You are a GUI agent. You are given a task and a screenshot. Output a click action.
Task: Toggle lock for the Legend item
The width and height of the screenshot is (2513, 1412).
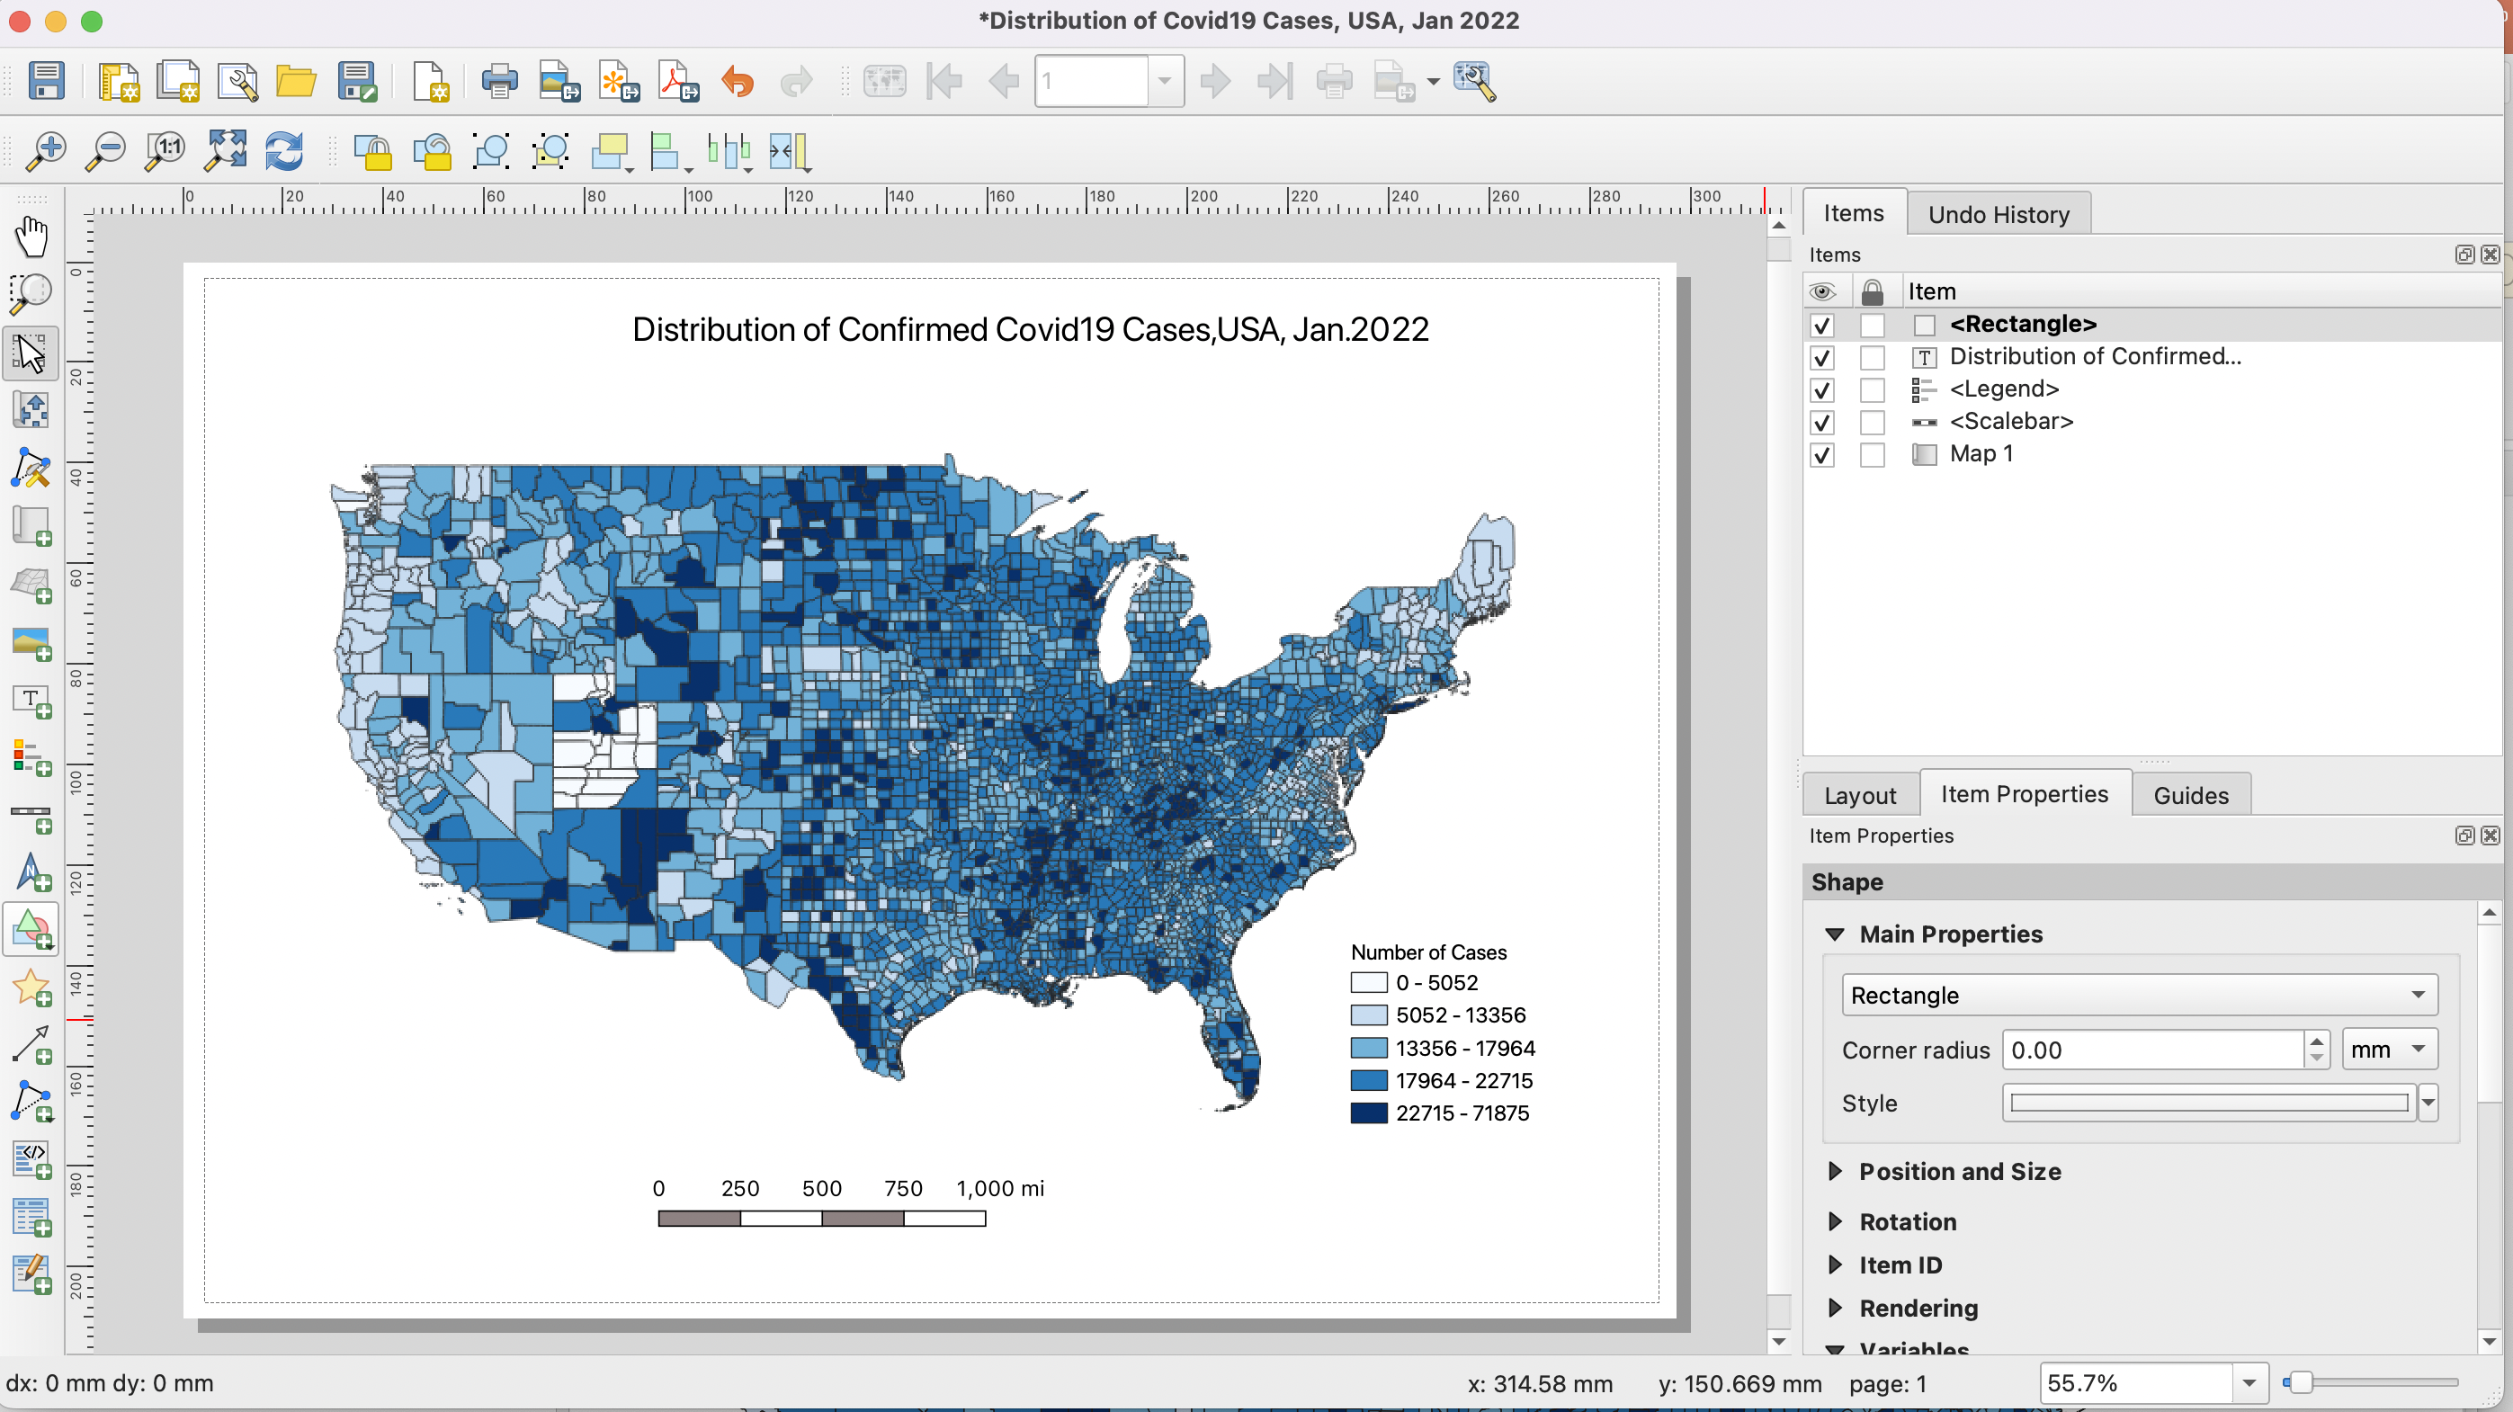click(1871, 390)
